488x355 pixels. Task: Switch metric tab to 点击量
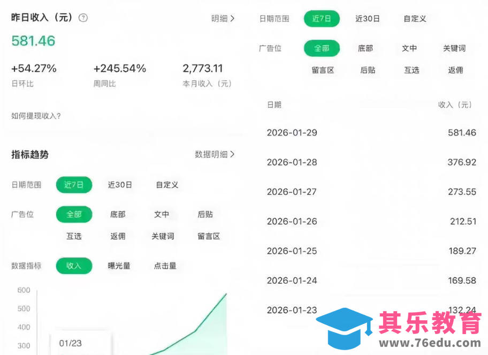point(164,266)
